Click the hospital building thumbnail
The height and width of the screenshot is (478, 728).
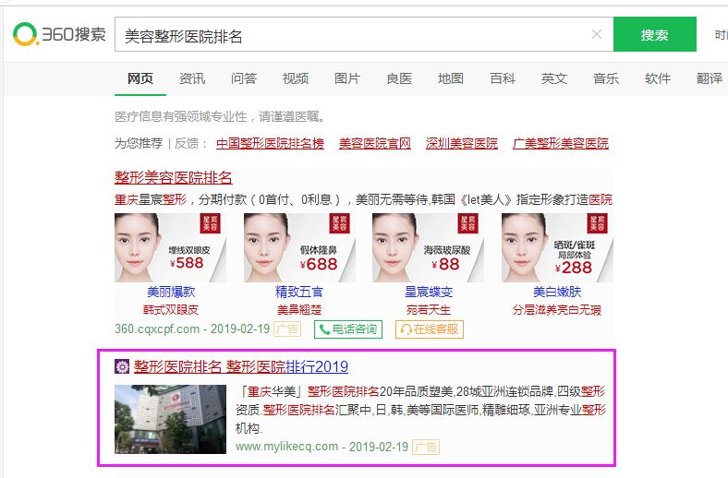(170, 419)
